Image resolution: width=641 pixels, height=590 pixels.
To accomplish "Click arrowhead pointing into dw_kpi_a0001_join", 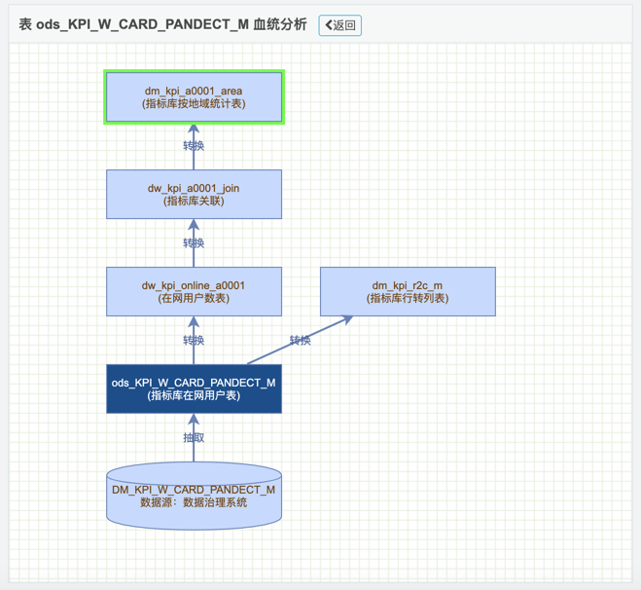I will 194,225.
